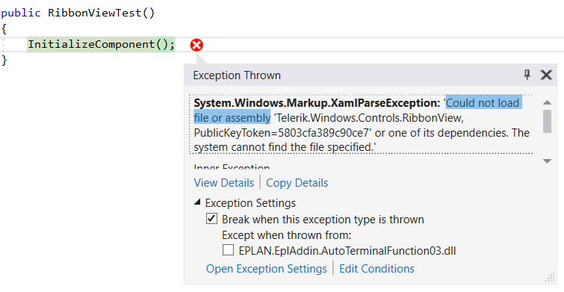
Task: Uncheck Break when this exception type is thrown
Action: 211,219
